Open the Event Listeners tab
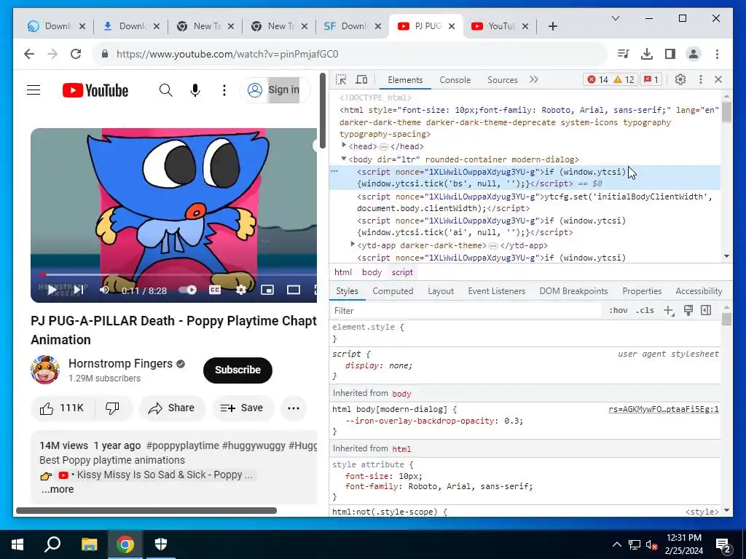This screenshot has width=746, height=559. [496, 291]
